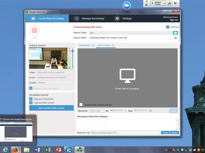Start a Multiple Choice poll in the iClicker toolbar
Image resolution: width=205 pixels, height=153 pixels.
tap(156, 3)
